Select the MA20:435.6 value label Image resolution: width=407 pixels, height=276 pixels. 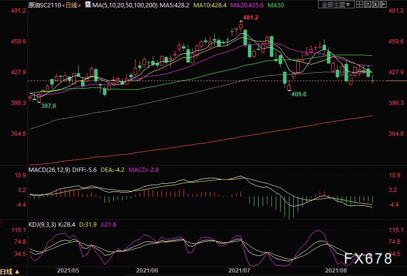coord(247,5)
